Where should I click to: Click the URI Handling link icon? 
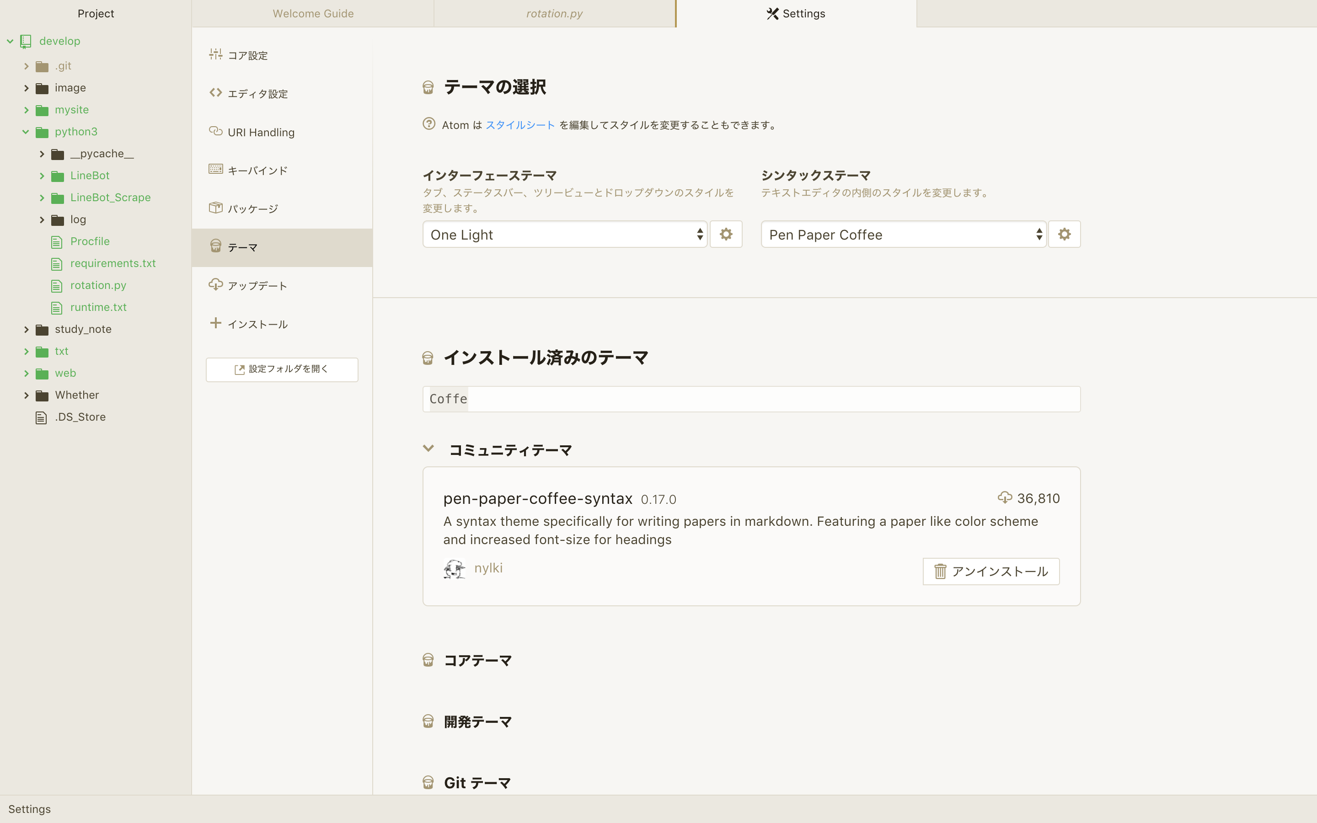215,131
